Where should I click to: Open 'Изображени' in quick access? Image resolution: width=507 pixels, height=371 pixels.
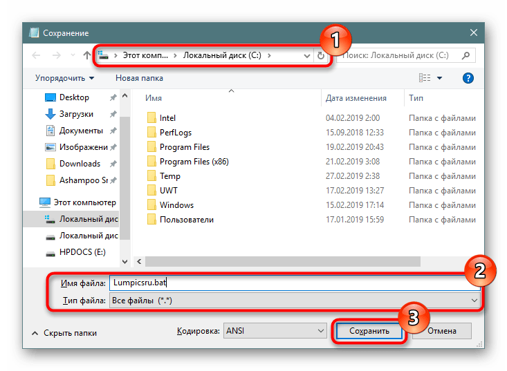pyautogui.click(x=84, y=147)
